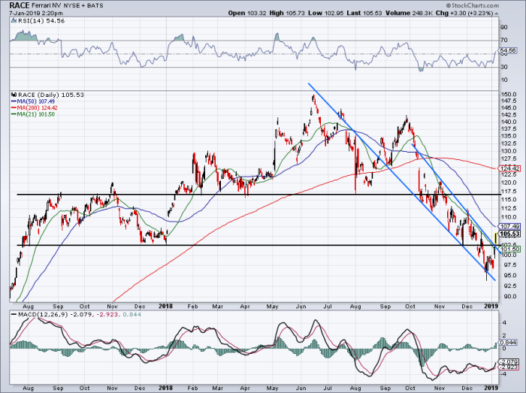Click the 124.42 MA(200) price tag

(x=509, y=168)
